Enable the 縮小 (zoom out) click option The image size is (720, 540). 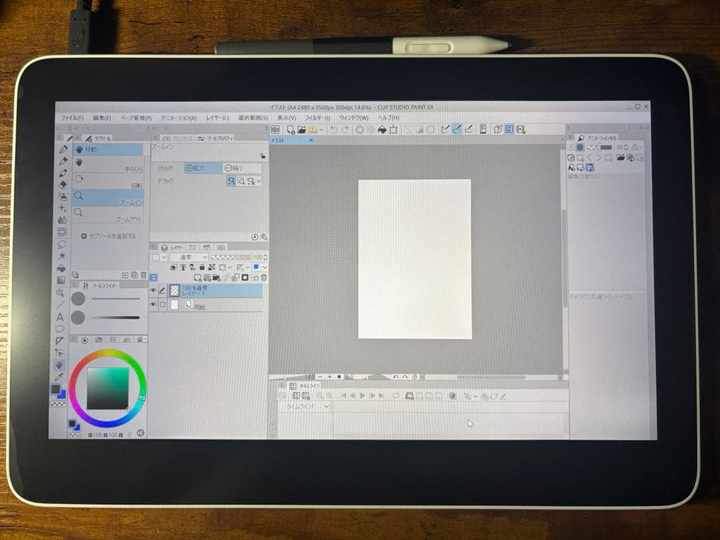pyautogui.click(x=235, y=168)
